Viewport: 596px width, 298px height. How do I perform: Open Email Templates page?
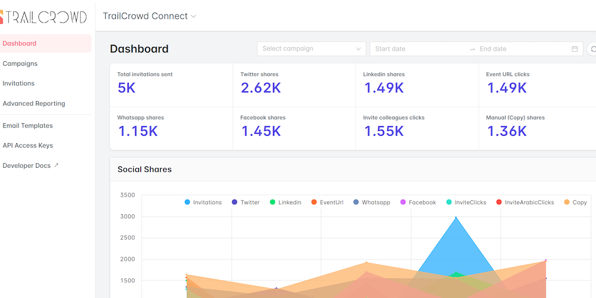[28, 126]
